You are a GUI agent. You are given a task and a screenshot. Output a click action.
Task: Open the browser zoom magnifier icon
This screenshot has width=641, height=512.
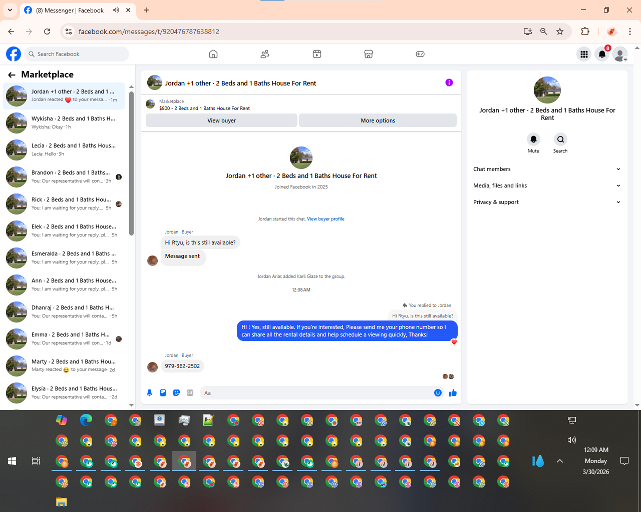pyautogui.click(x=543, y=31)
